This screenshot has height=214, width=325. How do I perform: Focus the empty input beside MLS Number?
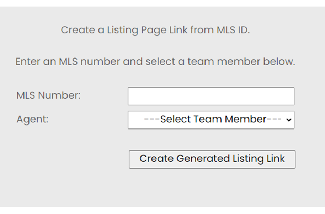pyautogui.click(x=211, y=96)
